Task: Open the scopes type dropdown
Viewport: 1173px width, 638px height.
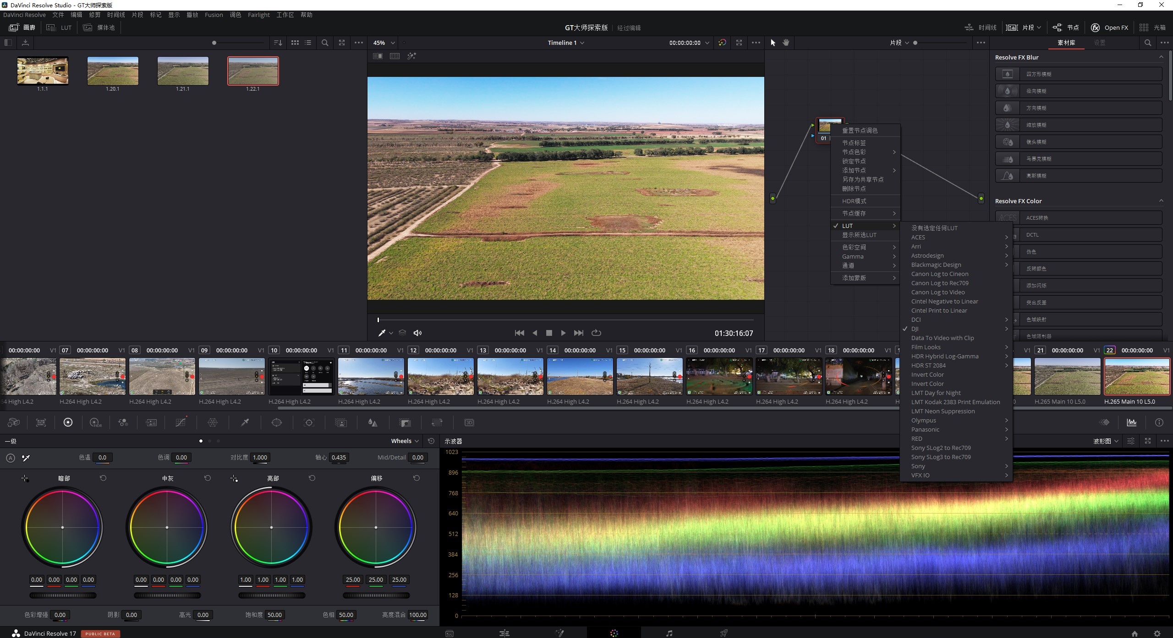Action: click(1106, 441)
